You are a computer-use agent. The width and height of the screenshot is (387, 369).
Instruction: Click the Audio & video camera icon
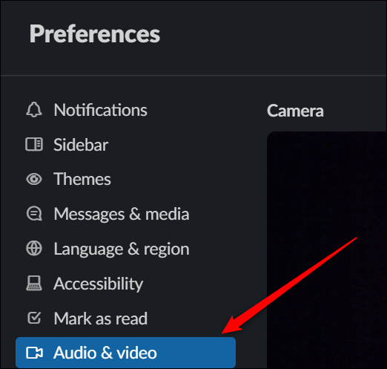click(x=34, y=353)
